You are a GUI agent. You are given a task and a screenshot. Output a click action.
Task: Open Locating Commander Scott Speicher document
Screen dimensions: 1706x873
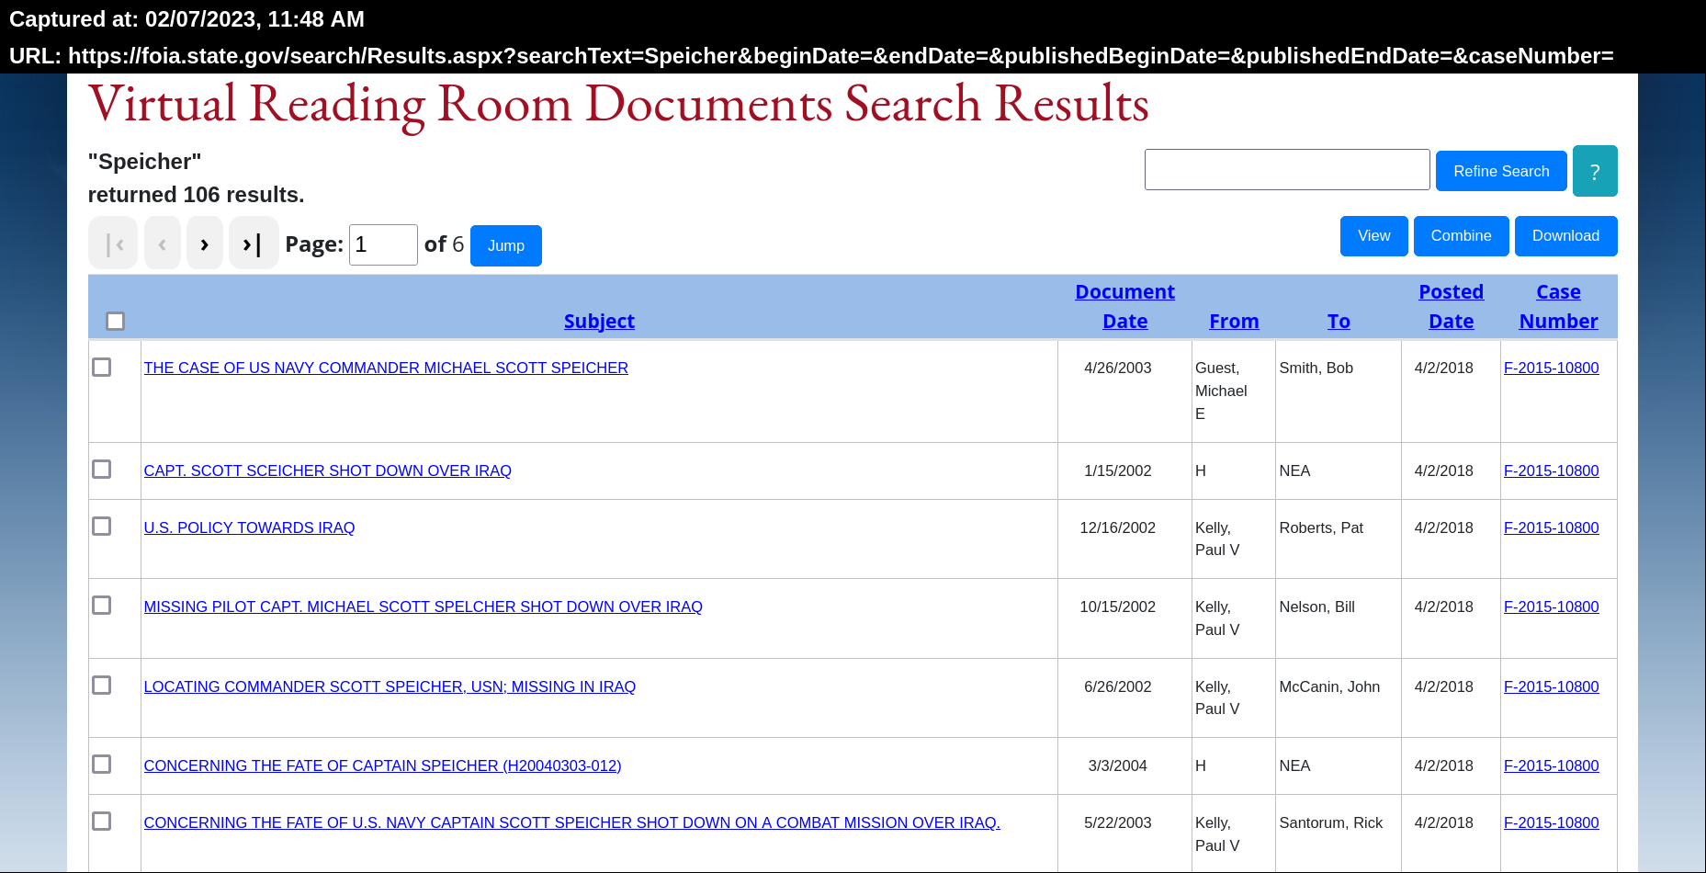tap(390, 686)
